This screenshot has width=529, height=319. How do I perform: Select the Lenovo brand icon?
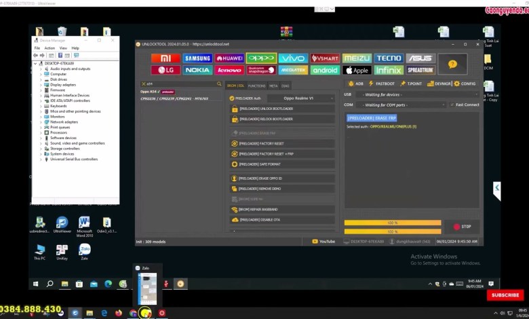pos(229,70)
